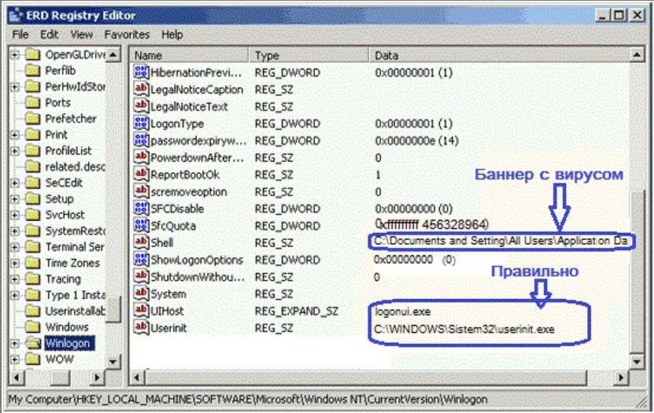
Task: Click the Perflib folder icon
Action: pyautogui.click(x=32, y=71)
